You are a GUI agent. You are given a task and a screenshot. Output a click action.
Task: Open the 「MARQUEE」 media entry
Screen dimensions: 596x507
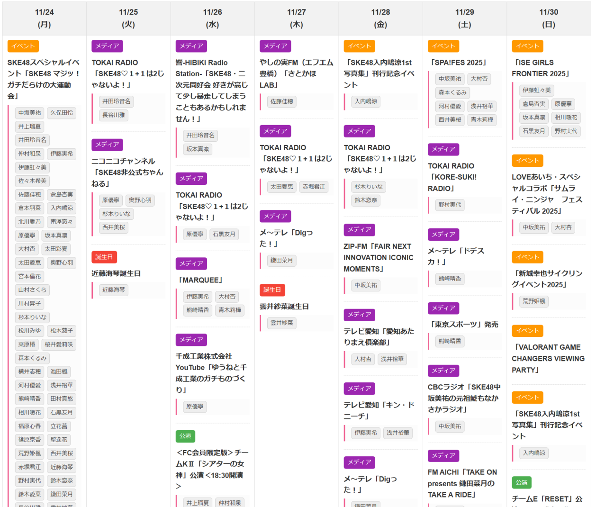point(200,280)
